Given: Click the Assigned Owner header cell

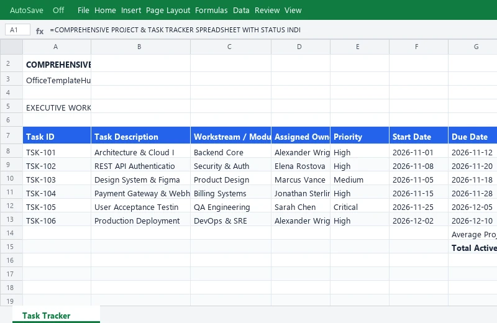Looking at the screenshot, I should (x=301, y=135).
